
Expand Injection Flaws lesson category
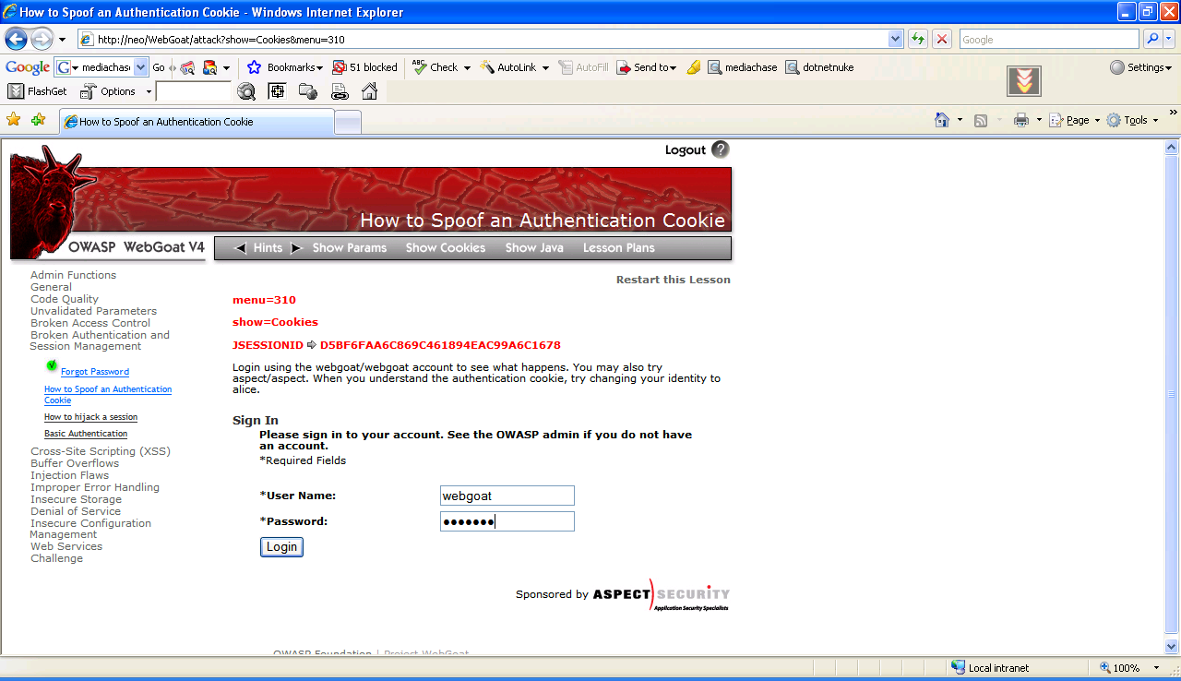click(x=69, y=475)
